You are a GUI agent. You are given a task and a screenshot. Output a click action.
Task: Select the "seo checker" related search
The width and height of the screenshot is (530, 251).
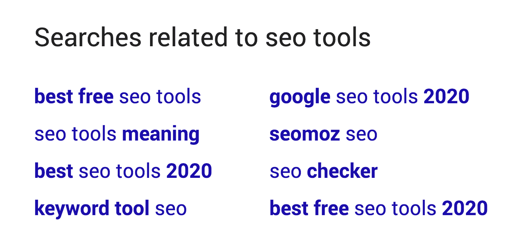(x=323, y=171)
